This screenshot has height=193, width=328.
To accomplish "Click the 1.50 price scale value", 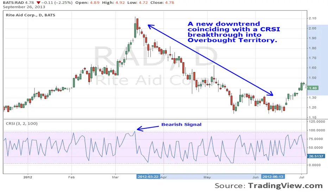I will (x=313, y=78).
